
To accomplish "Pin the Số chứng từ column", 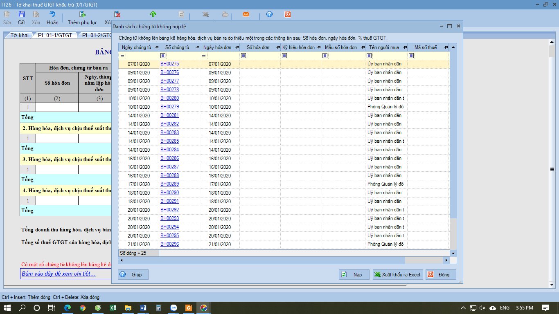I will [197, 47].
